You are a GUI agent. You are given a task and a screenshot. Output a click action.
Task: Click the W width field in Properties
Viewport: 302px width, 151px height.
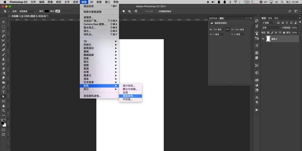coord(218,29)
